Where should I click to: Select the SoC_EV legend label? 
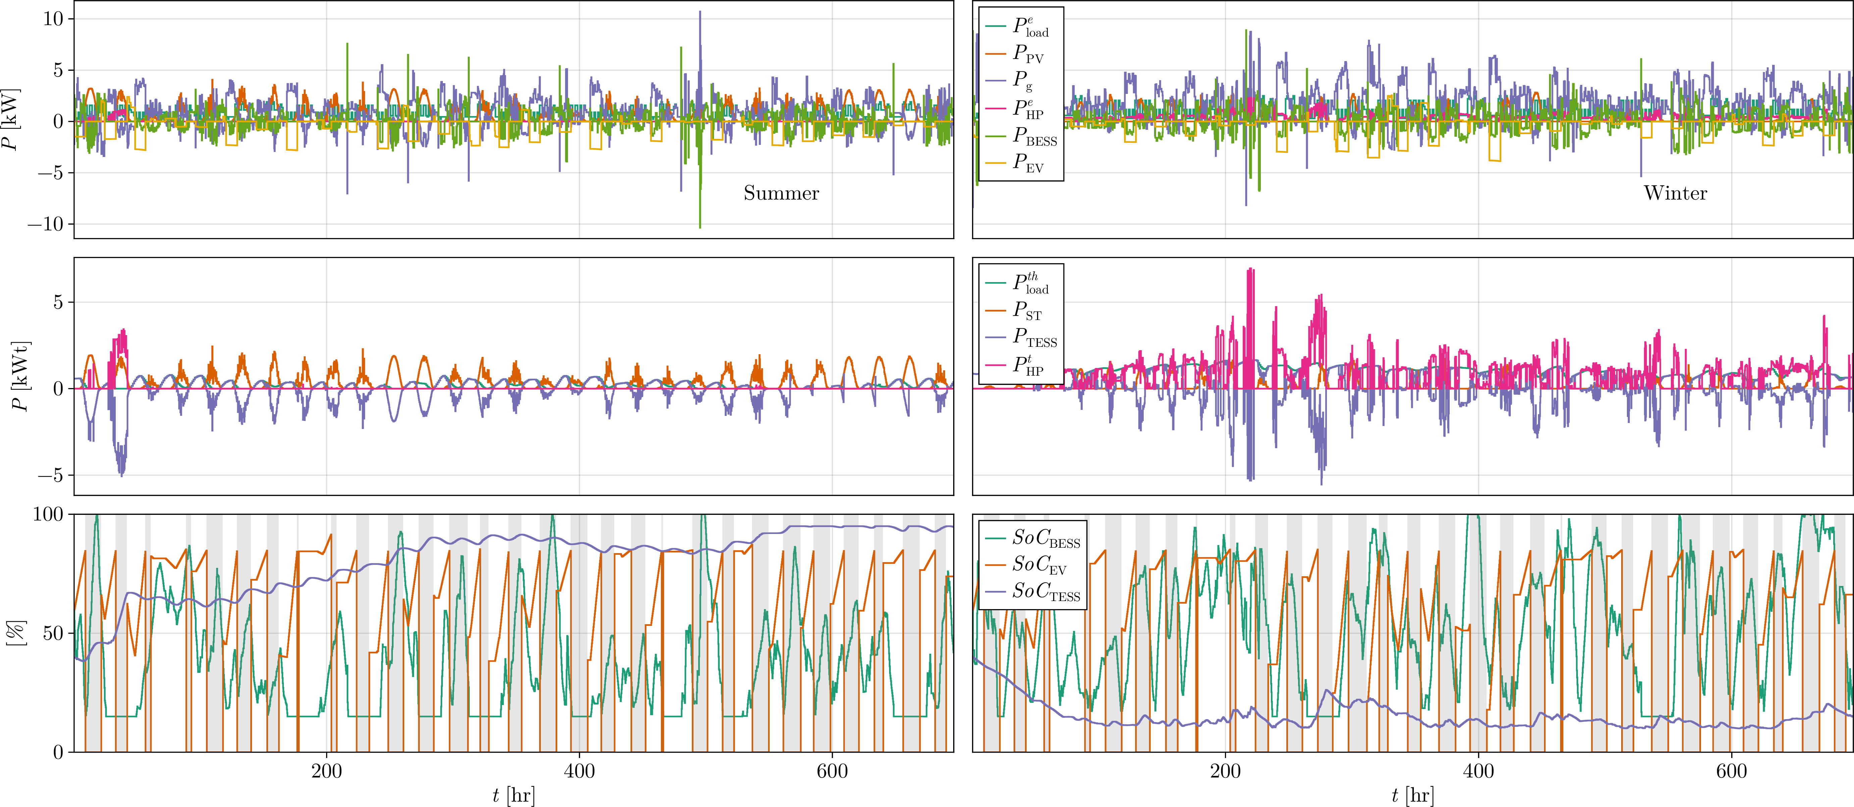[x=1039, y=564]
